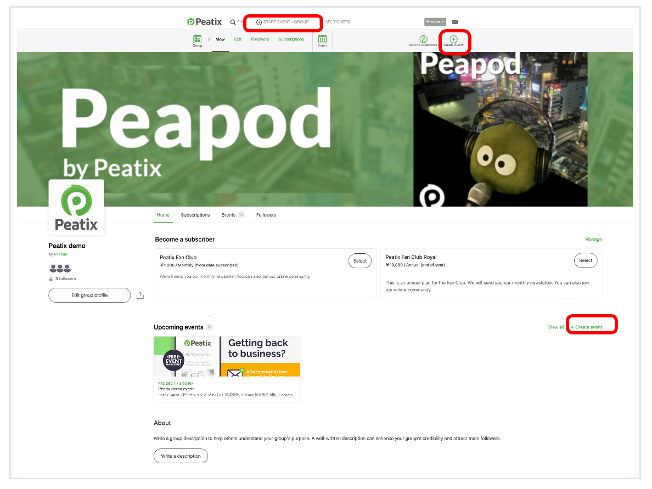Click the share icon beside Edit group profile
652x489 pixels.
[x=140, y=295]
